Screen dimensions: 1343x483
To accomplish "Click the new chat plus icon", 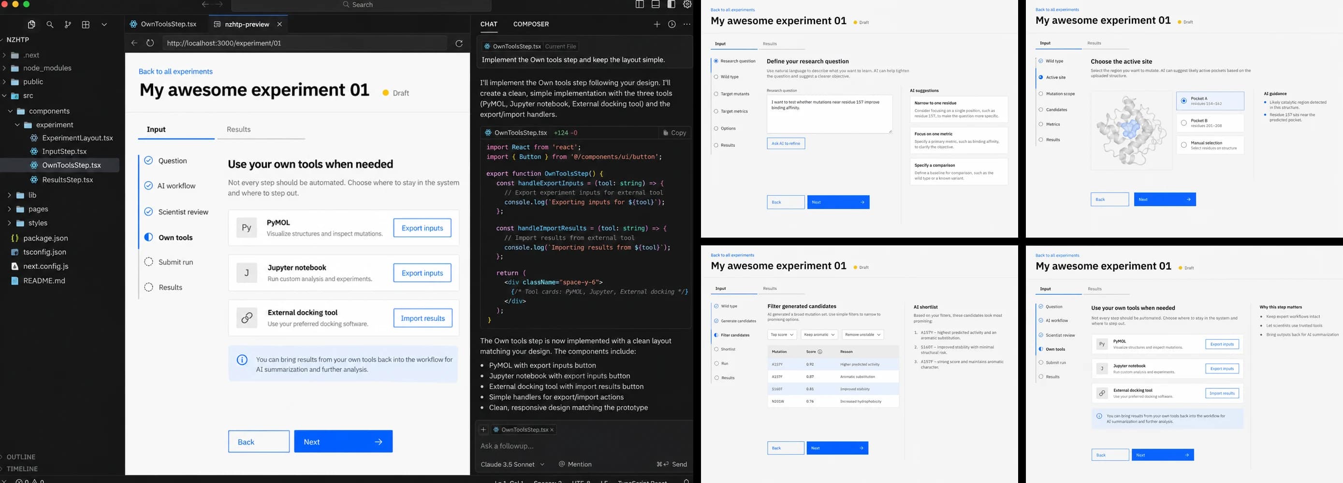I will [657, 24].
